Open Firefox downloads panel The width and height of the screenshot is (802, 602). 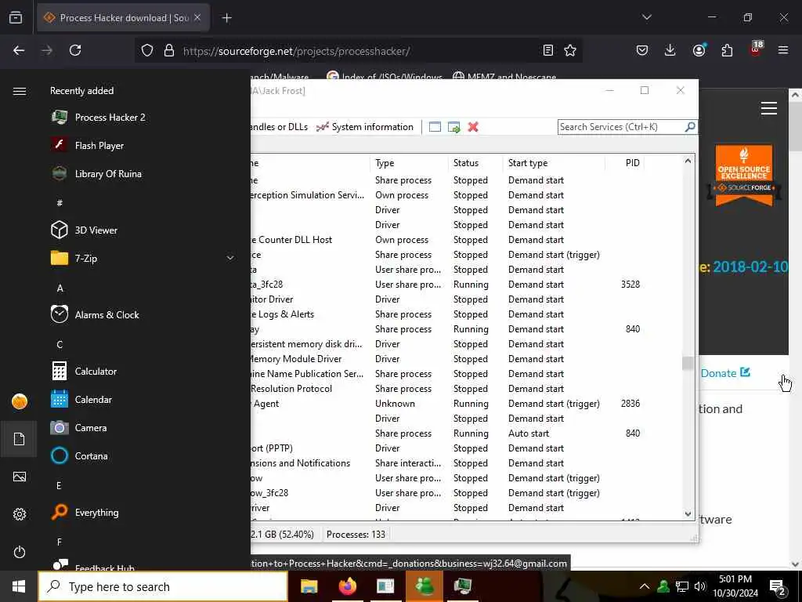[670, 50]
